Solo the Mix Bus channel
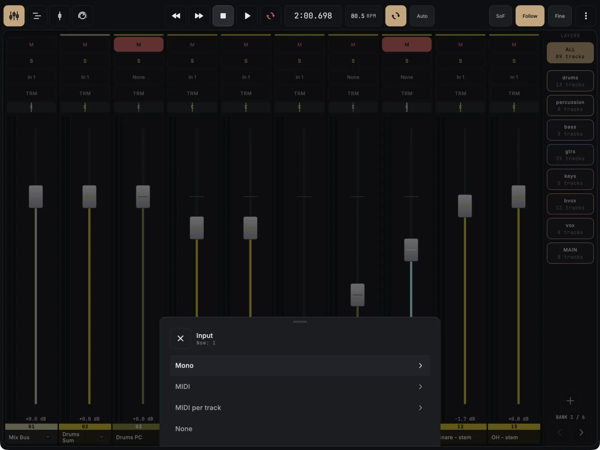Viewport: 600px width, 450px height. coord(31,61)
